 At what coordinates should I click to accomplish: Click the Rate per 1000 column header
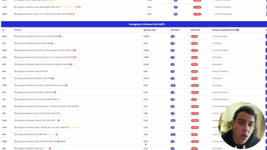[150, 30]
